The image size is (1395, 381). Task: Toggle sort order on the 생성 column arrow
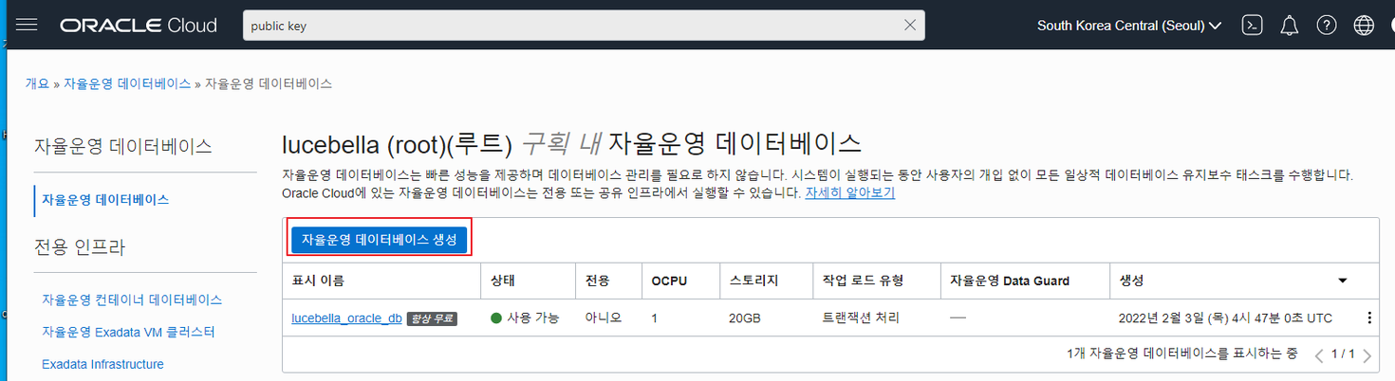point(1343,281)
